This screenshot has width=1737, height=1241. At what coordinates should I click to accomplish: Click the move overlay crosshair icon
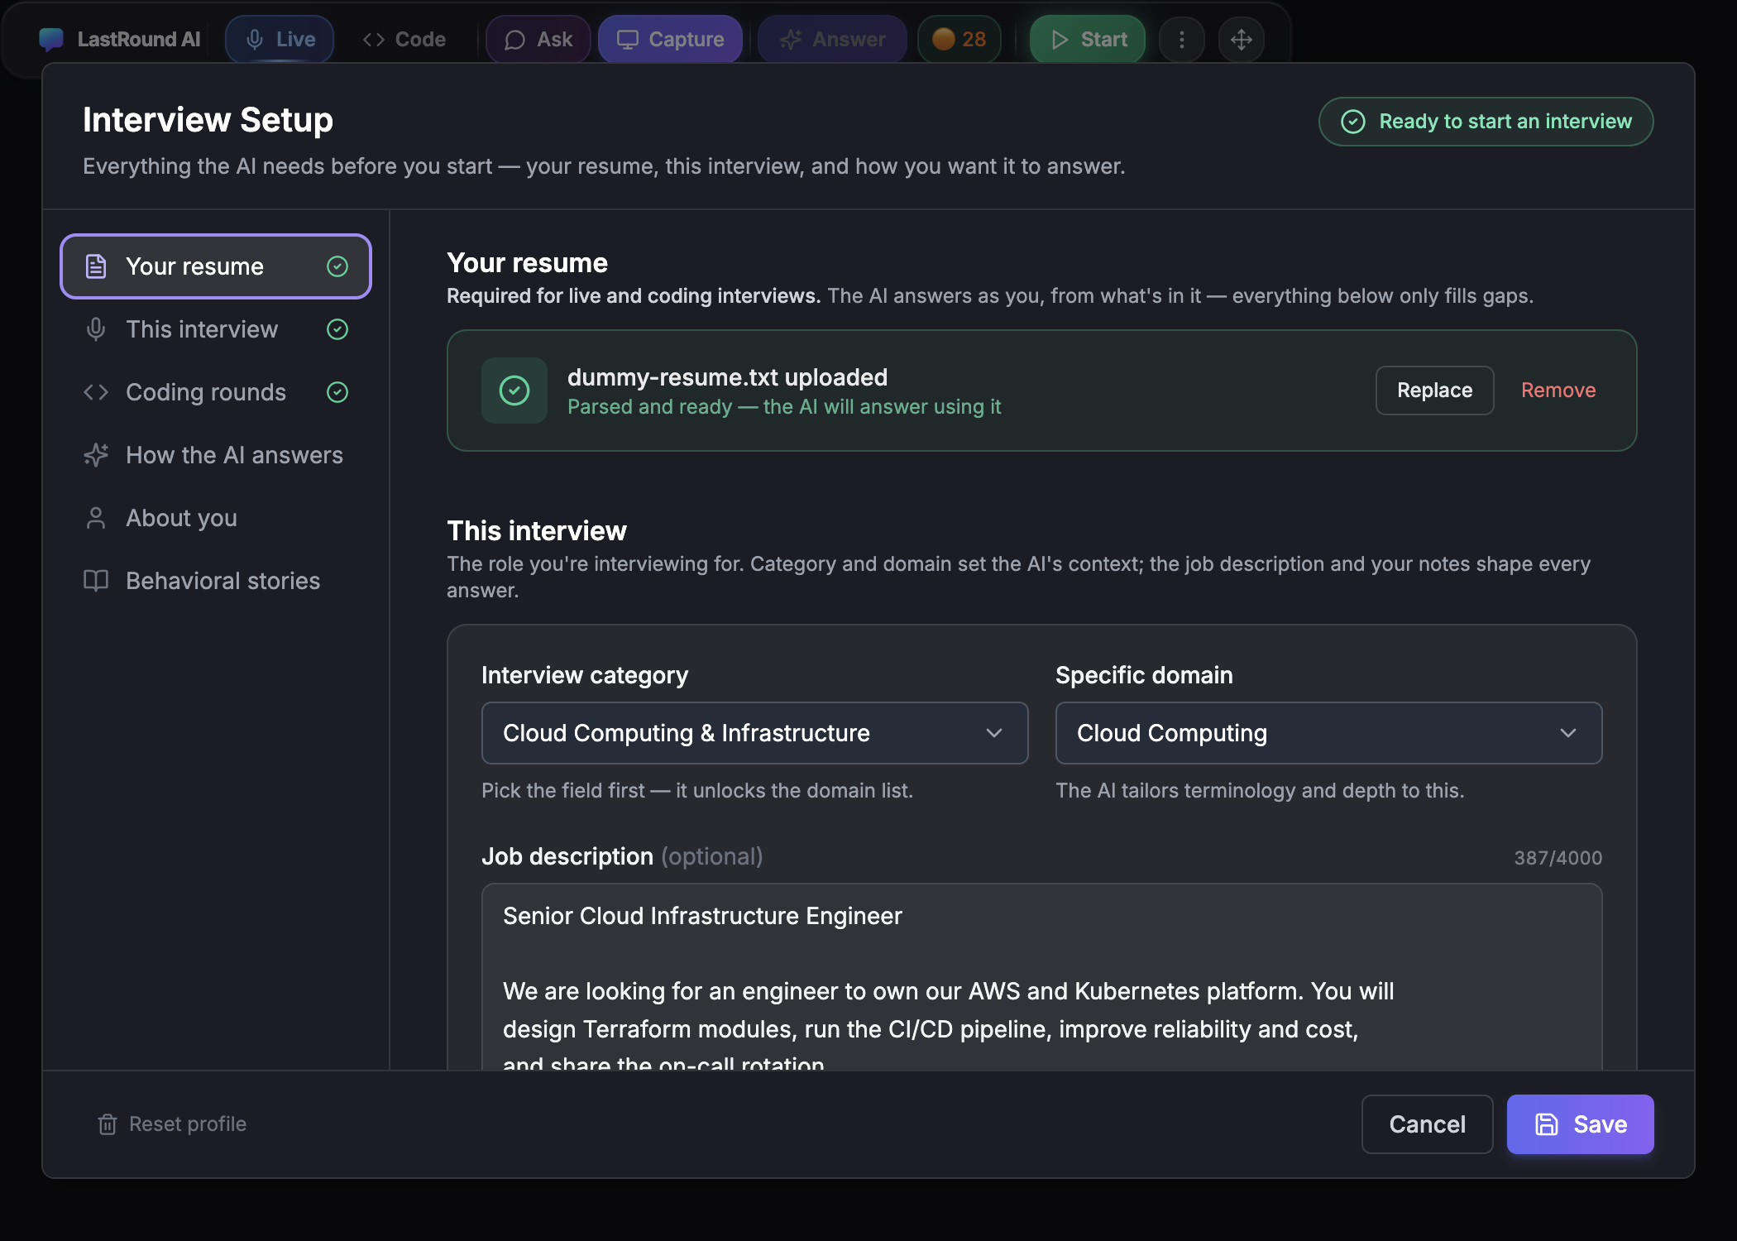click(1242, 39)
